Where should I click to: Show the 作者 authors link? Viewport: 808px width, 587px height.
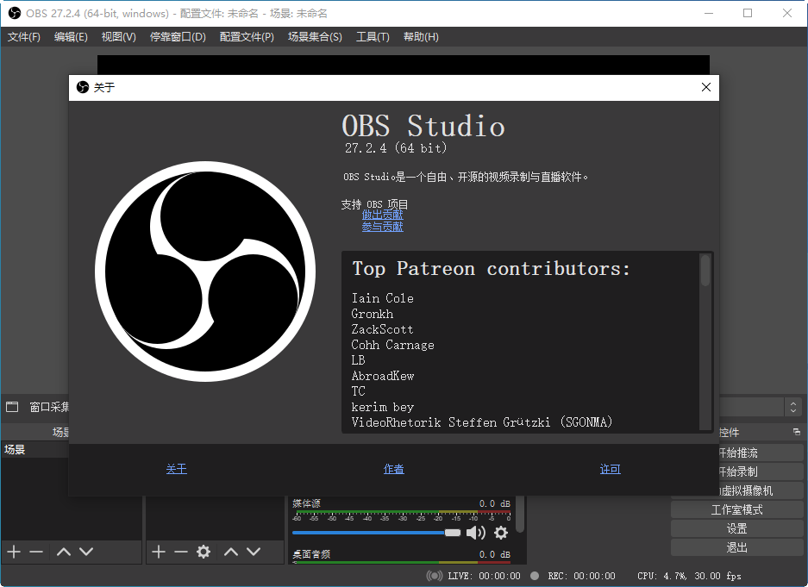(394, 469)
